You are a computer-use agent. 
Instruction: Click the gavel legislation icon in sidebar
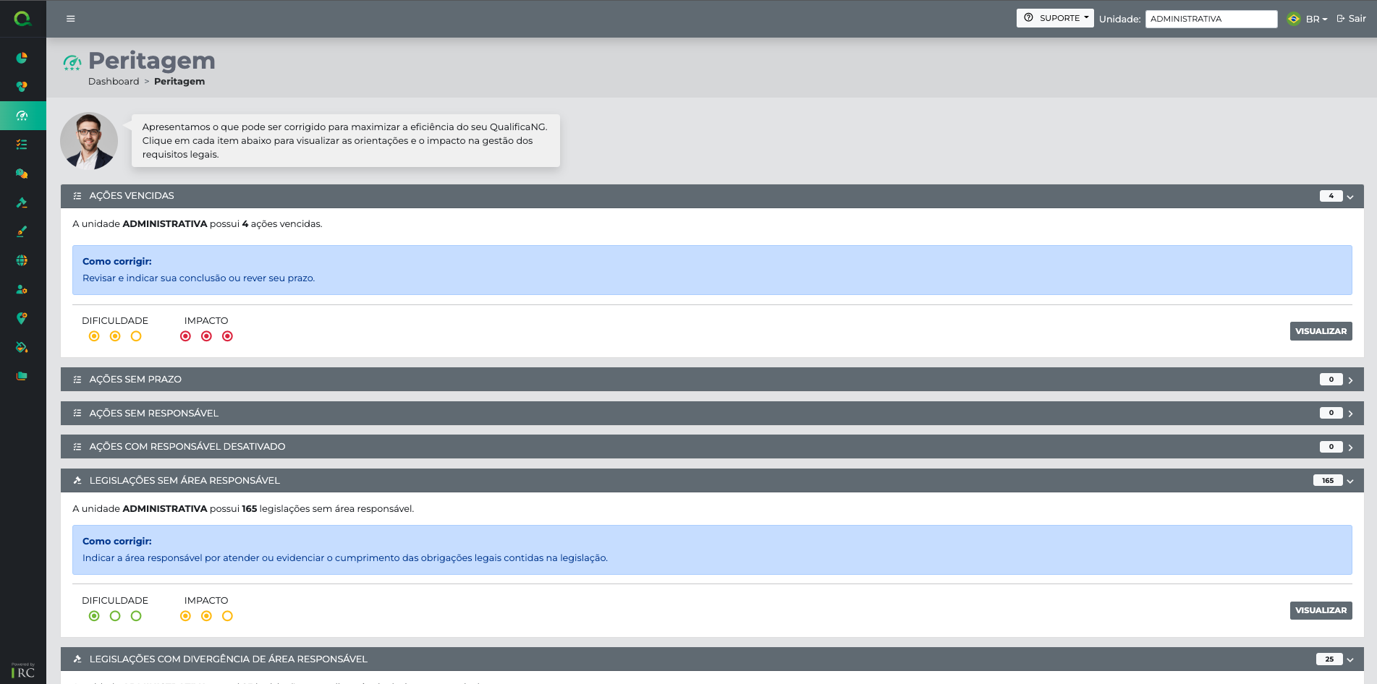(x=22, y=202)
